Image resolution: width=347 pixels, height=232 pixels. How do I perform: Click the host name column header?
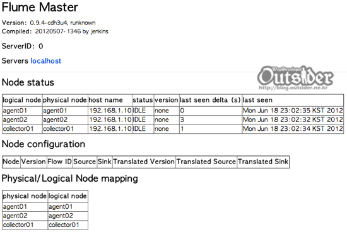pyautogui.click(x=110, y=100)
